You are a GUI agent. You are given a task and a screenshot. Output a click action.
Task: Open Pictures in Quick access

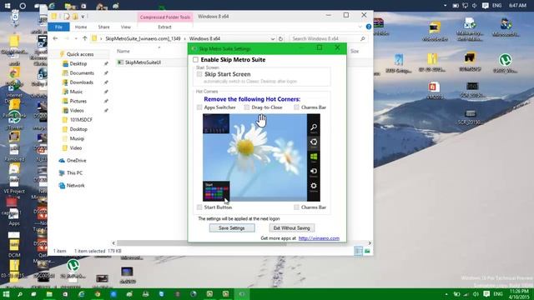click(78, 101)
